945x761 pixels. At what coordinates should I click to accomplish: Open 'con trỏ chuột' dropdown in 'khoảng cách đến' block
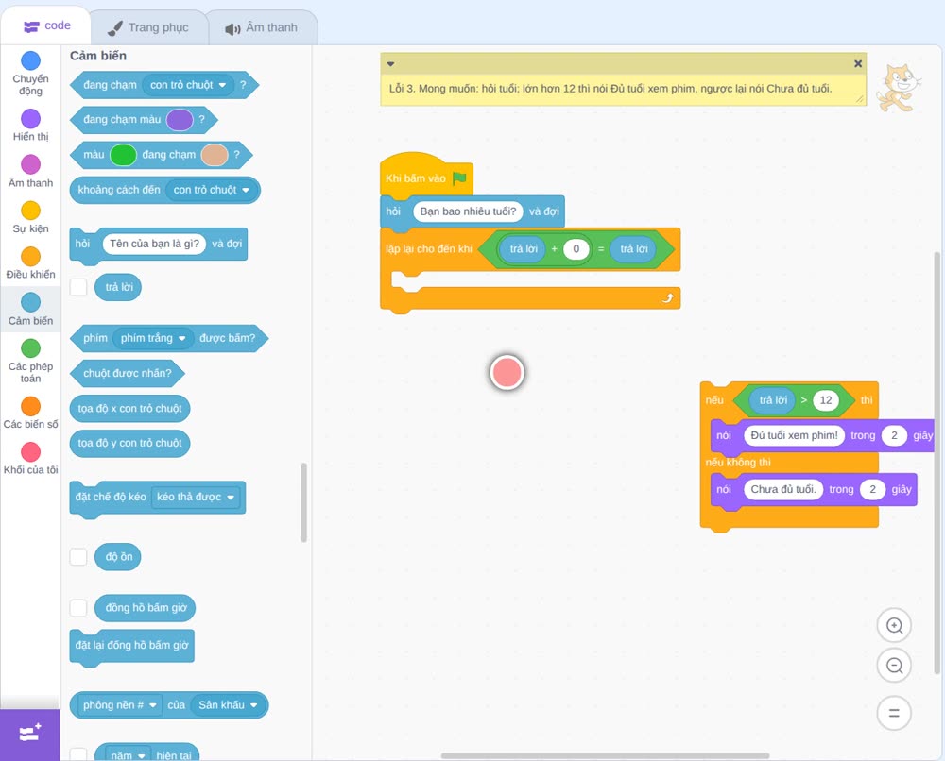pyautogui.click(x=212, y=190)
